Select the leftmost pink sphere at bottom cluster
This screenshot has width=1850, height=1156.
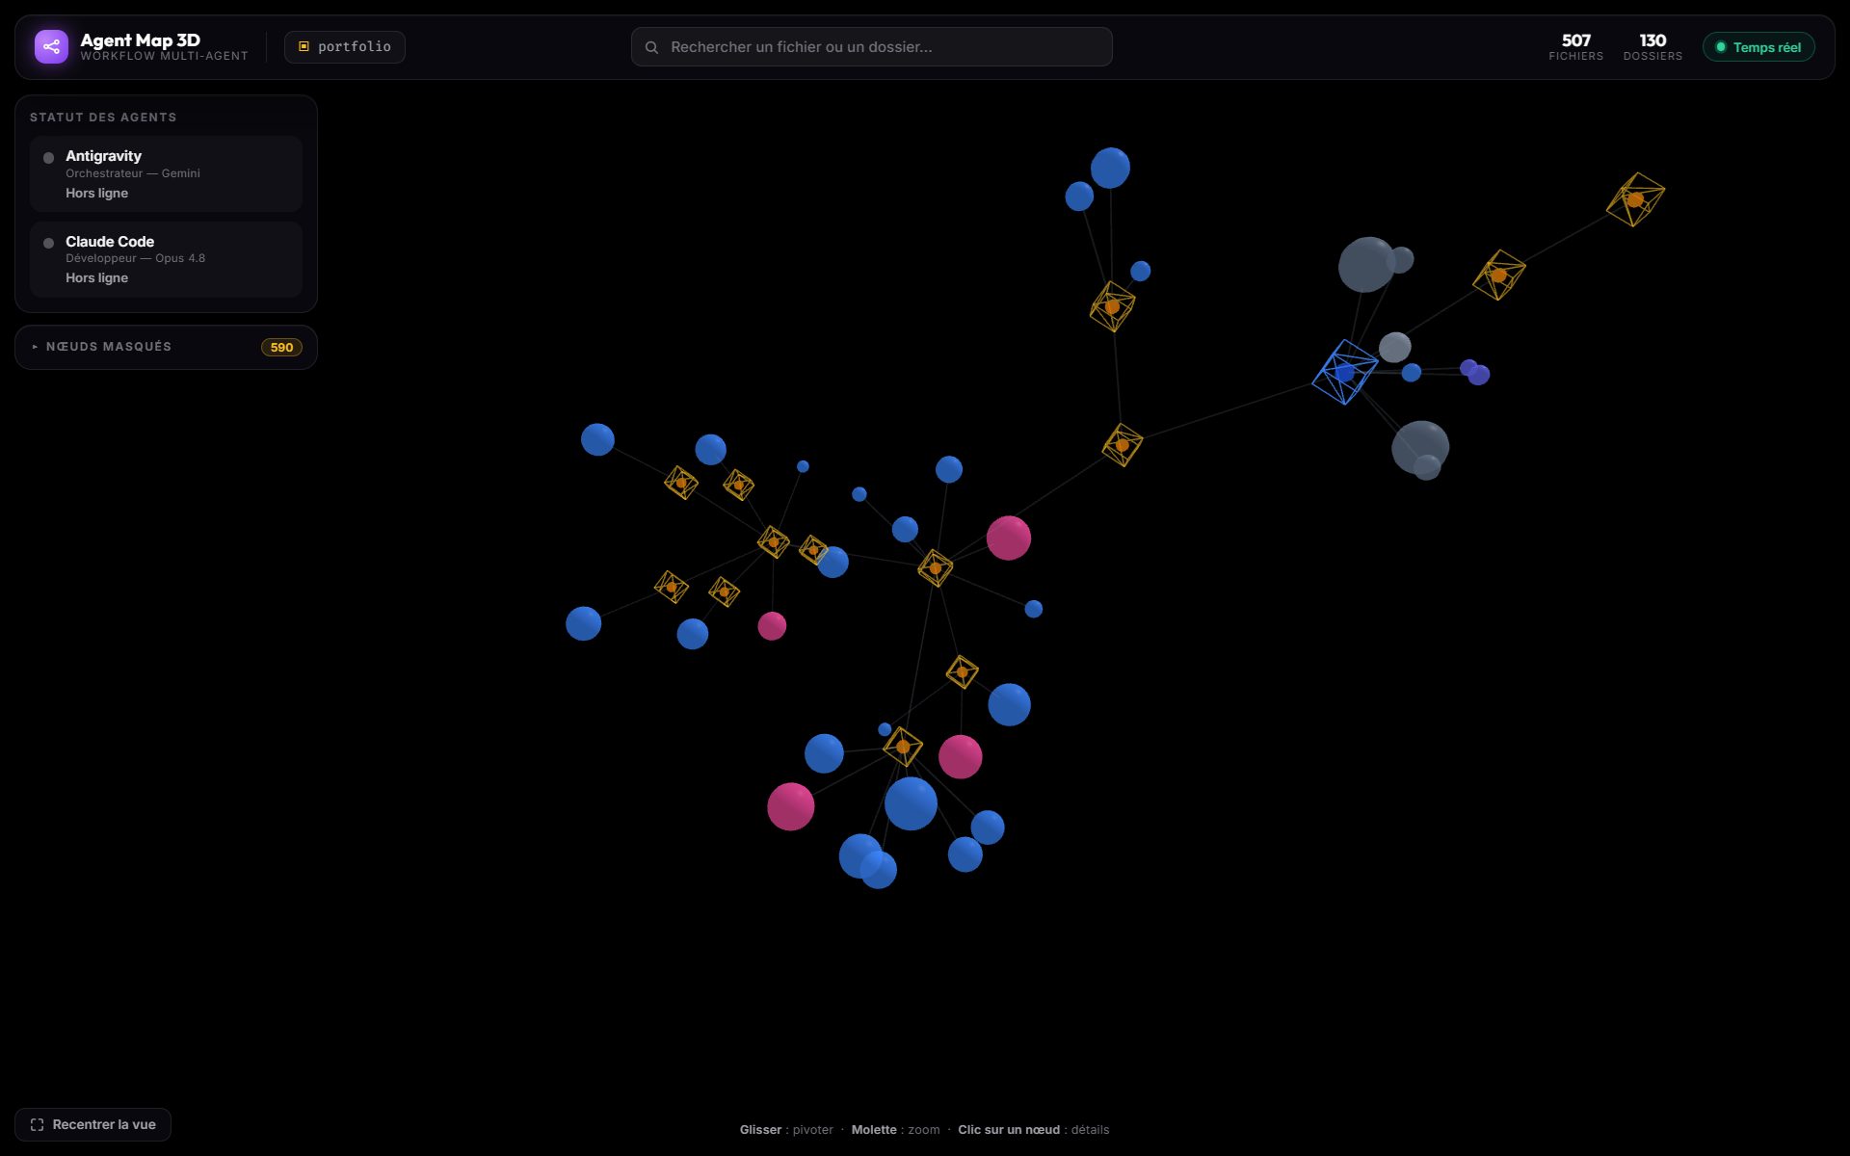click(791, 806)
